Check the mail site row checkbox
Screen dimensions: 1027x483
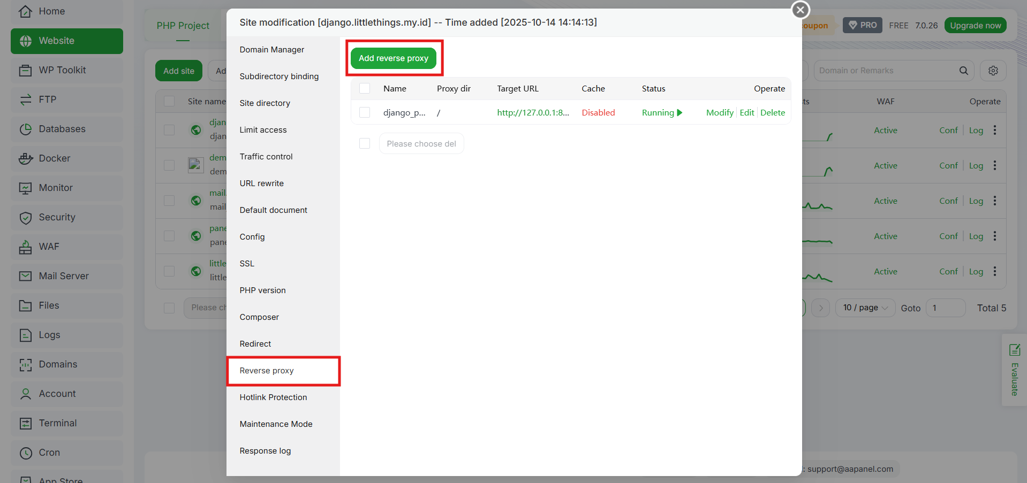(169, 201)
